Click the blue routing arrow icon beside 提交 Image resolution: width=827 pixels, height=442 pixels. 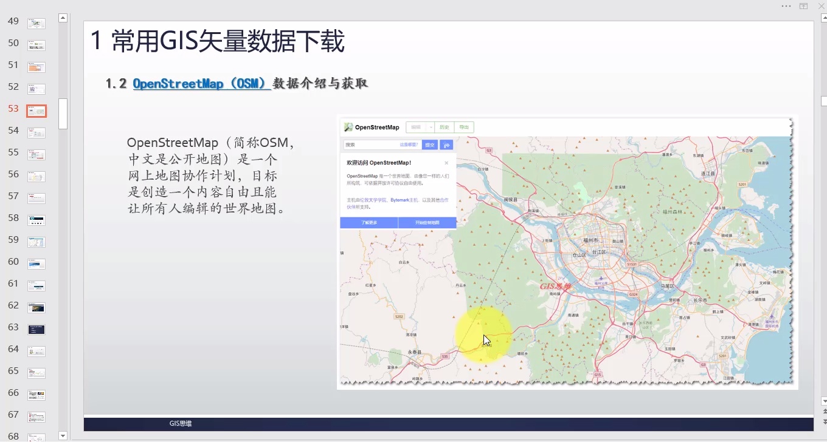446,144
